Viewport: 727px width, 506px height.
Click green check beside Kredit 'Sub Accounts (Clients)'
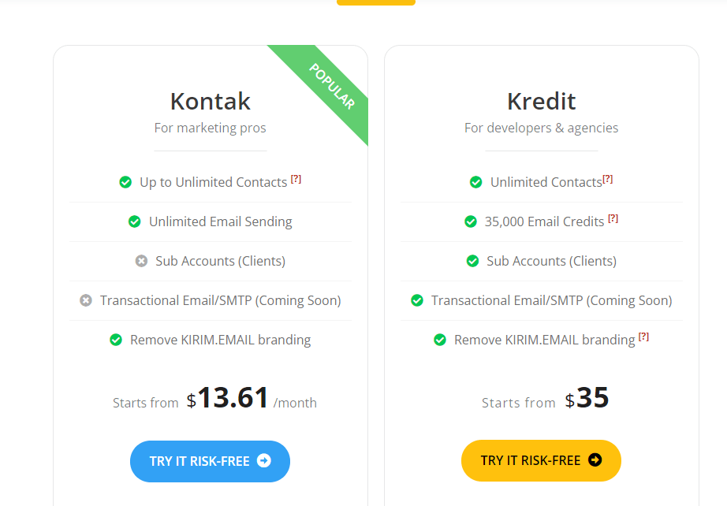click(x=472, y=261)
